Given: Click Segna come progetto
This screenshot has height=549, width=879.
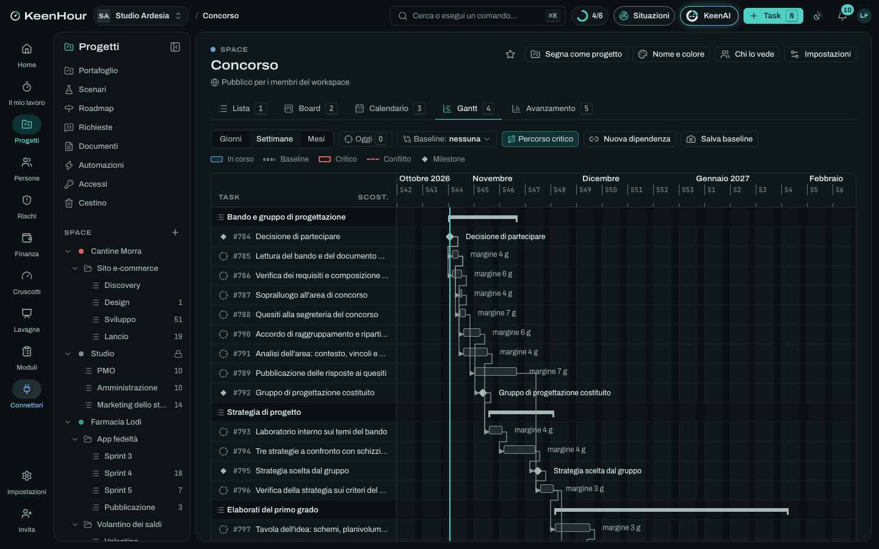Looking at the screenshot, I should tap(576, 54).
